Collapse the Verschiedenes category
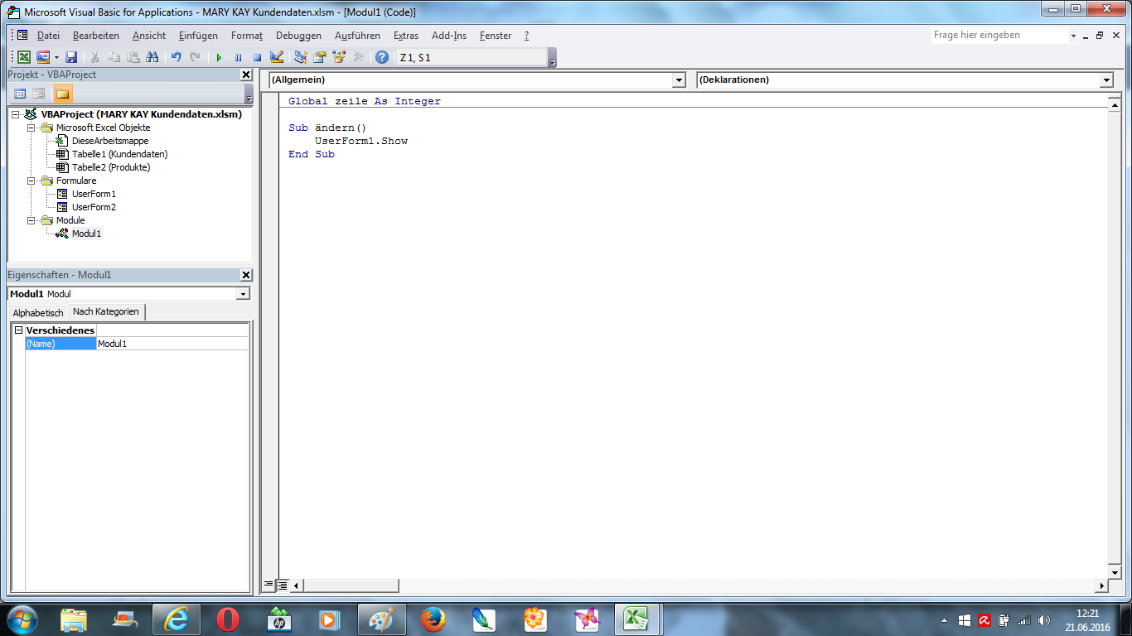1132x636 pixels. click(18, 330)
